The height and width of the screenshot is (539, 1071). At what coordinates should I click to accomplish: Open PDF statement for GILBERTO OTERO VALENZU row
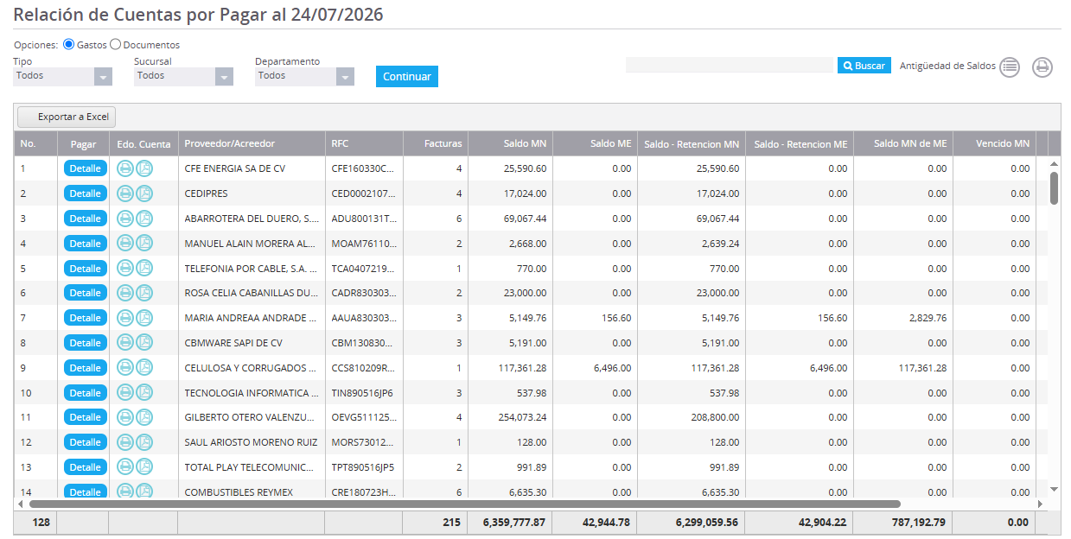pyautogui.click(x=144, y=417)
